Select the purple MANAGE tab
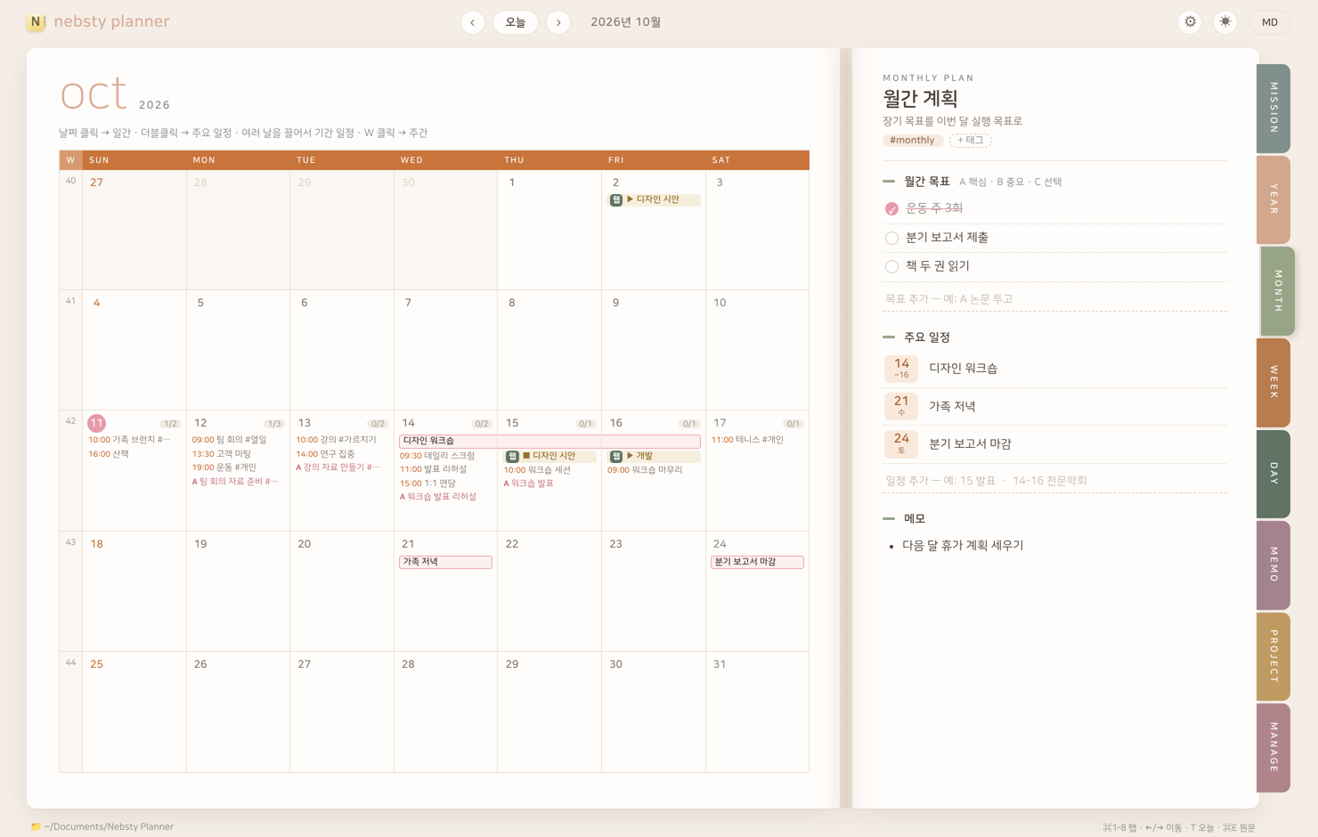This screenshot has width=1318, height=837. click(1273, 747)
